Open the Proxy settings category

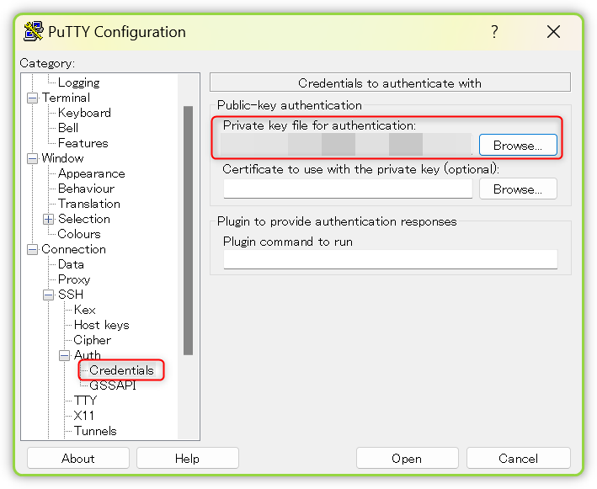click(x=74, y=279)
